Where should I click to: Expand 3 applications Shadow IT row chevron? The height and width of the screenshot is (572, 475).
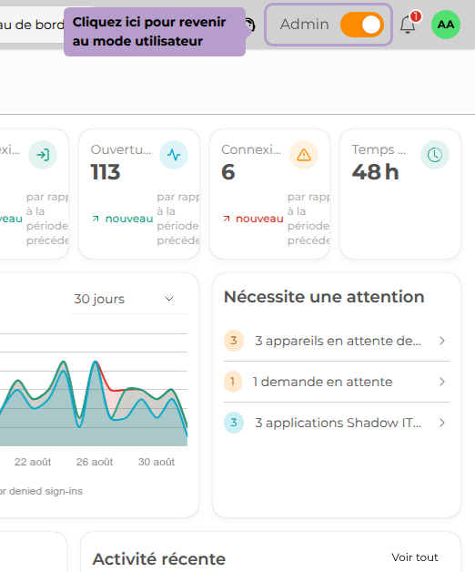pos(442,423)
